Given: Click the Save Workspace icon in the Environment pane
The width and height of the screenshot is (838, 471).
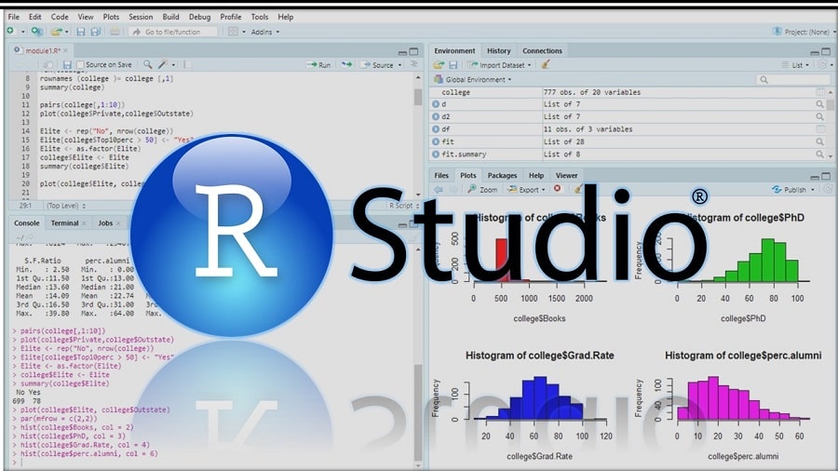Looking at the screenshot, I should coord(453,64).
